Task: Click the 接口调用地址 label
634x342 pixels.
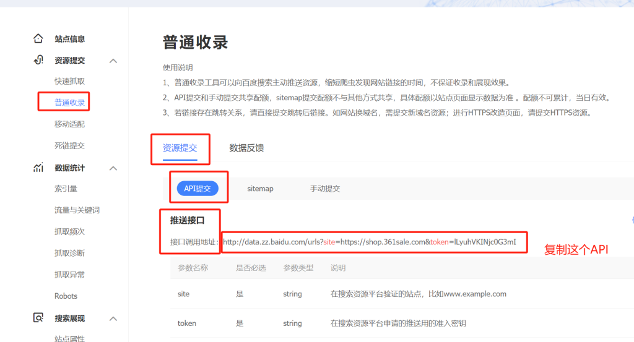Action: [x=194, y=242]
